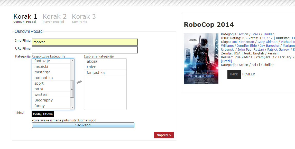This screenshot has width=295, height=149.
Task: Open the Thriller category link
Action: pos(268,34)
